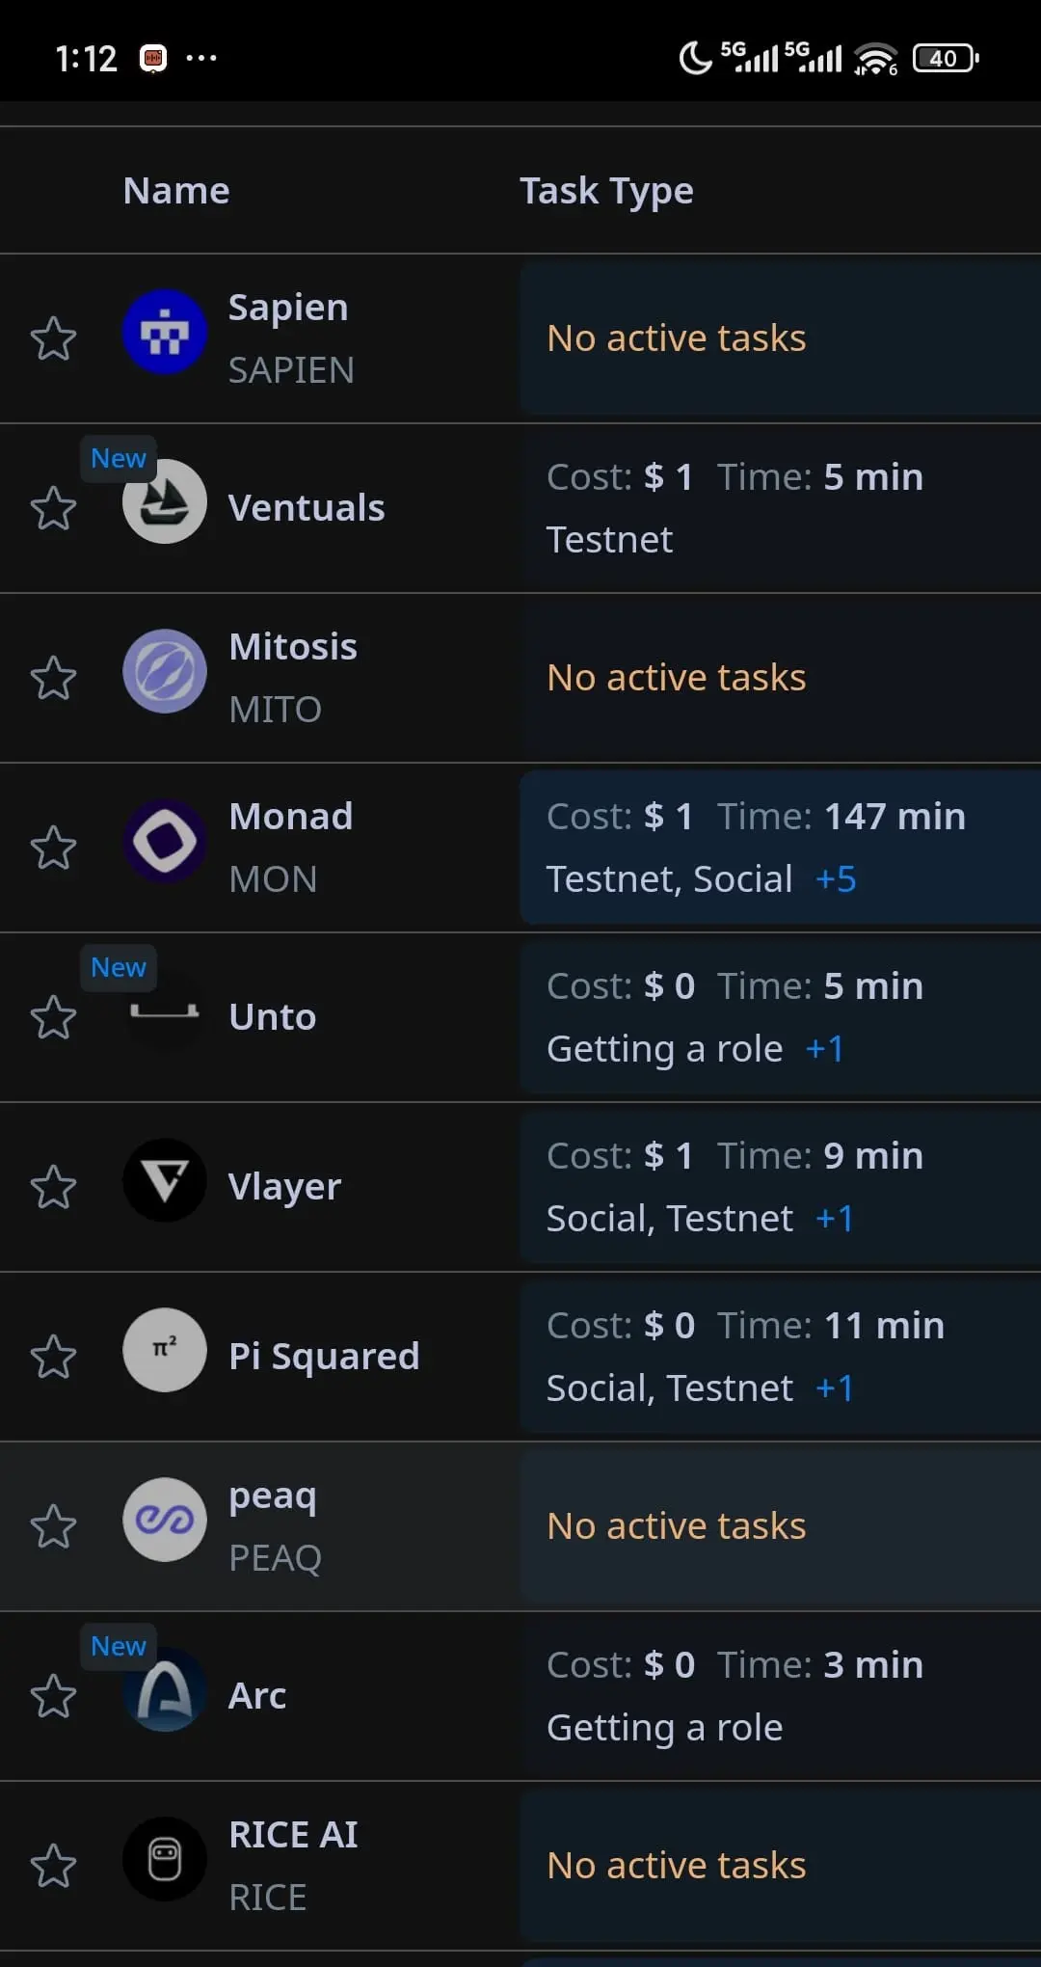Open Ventuals Testnet task details cell
This screenshot has height=1967, width=1041.
[780, 508]
